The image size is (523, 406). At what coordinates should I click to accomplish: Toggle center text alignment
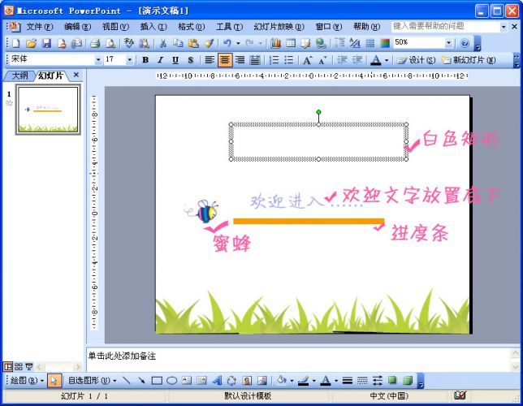pyautogui.click(x=224, y=60)
